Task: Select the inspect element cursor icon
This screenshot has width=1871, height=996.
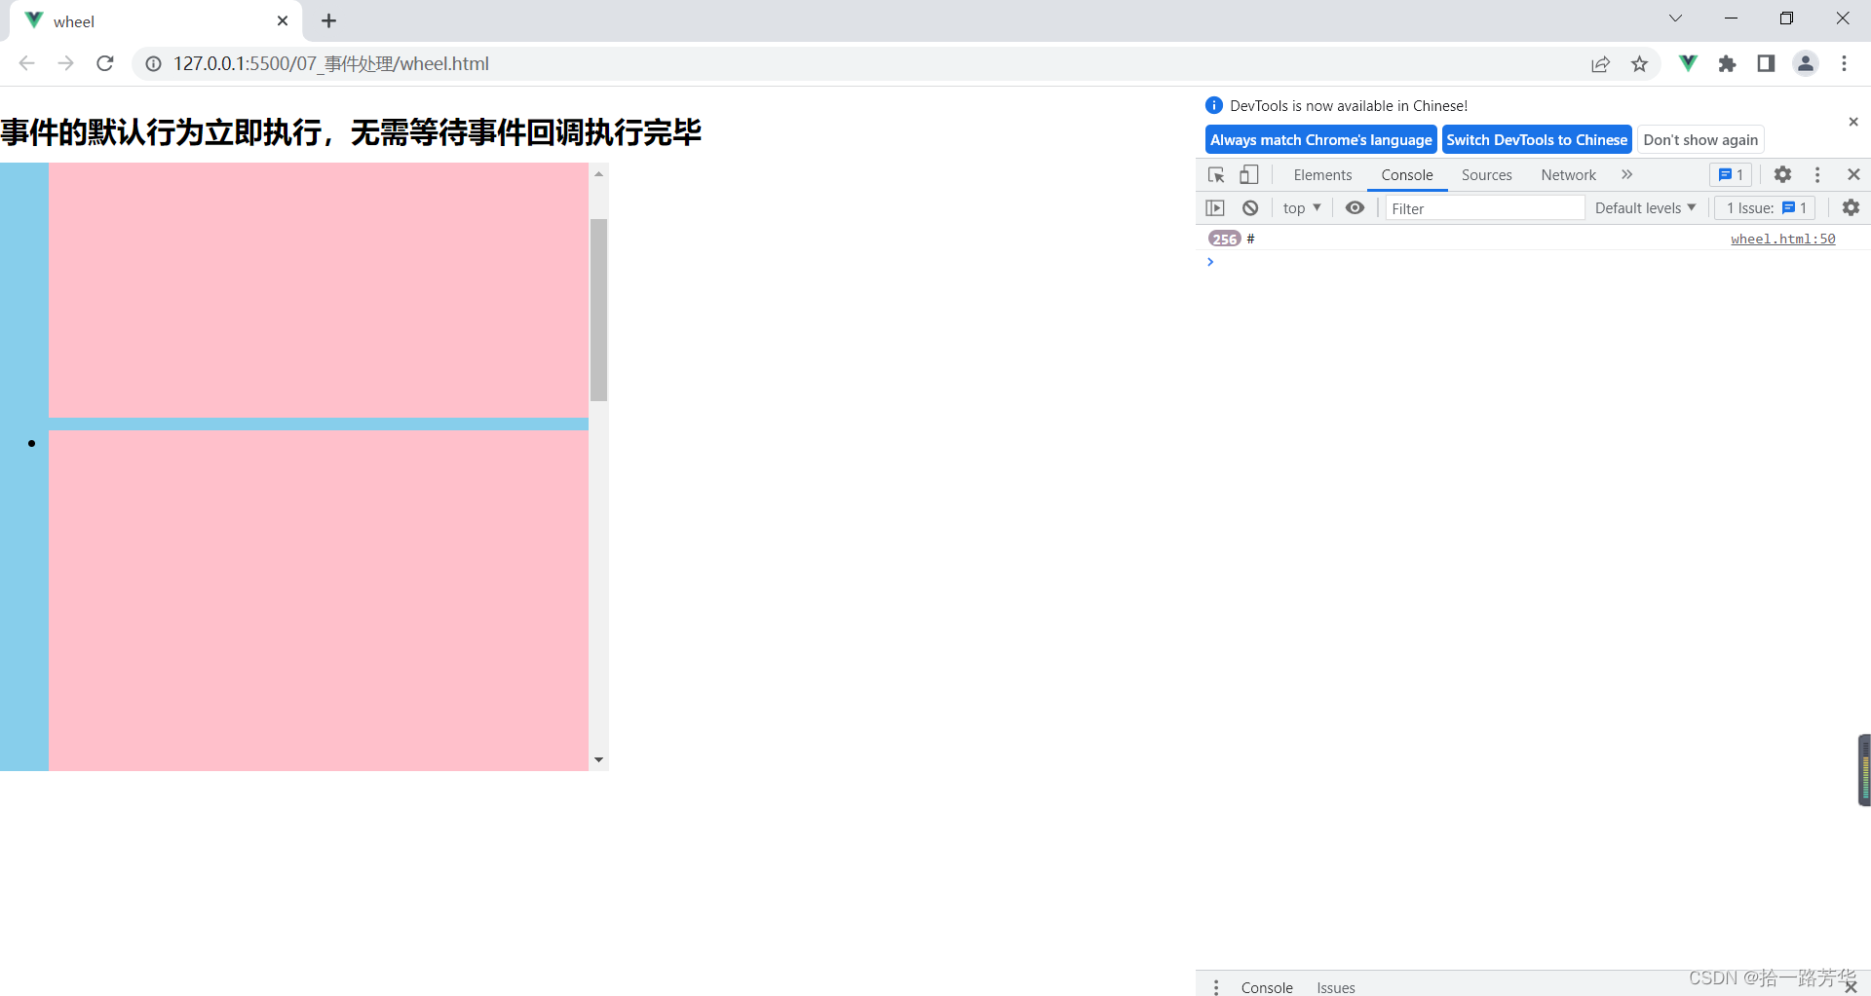Action: click(x=1215, y=175)
